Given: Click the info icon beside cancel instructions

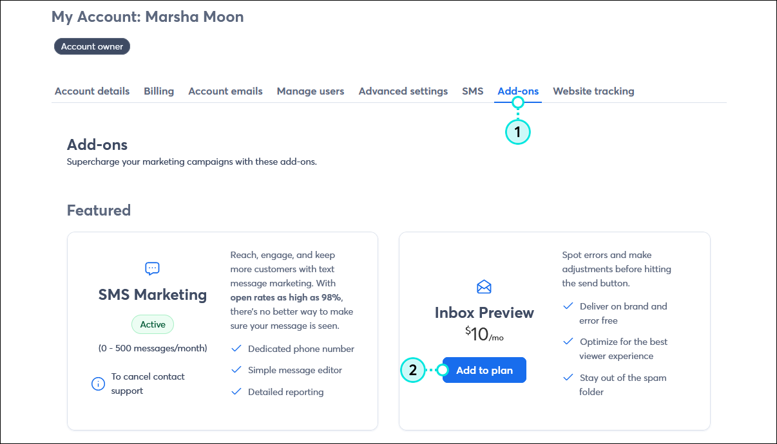Looking at the screenshot, I should [98, 384].
